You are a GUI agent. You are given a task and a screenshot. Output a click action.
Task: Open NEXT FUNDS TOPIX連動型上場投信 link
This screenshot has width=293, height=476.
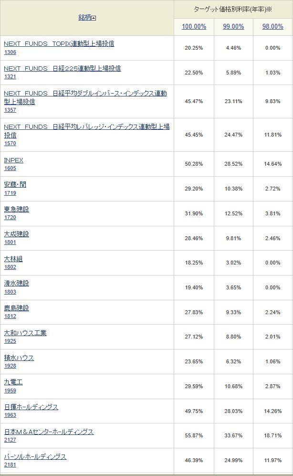pos(59,43)
